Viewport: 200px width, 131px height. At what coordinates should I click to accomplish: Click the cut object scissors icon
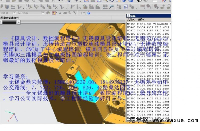click(x=36, y=7)
